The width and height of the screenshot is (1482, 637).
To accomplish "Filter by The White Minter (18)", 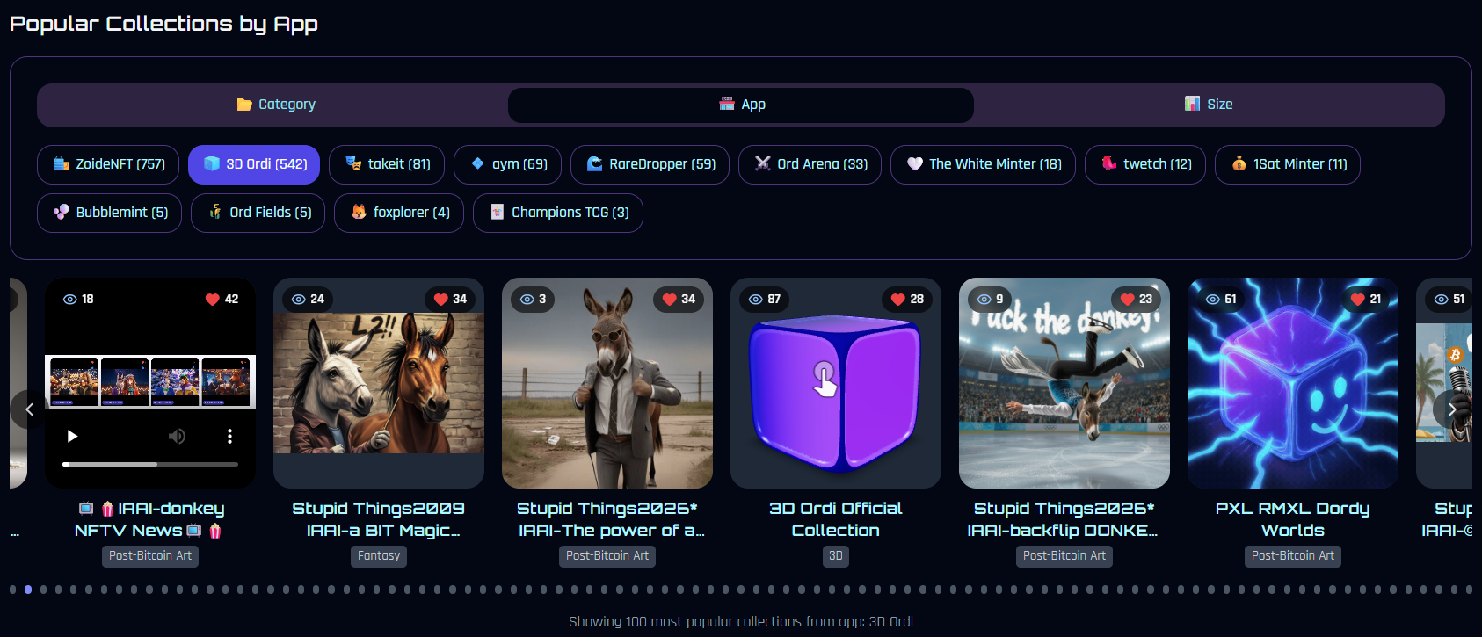I will coord(983,164).
